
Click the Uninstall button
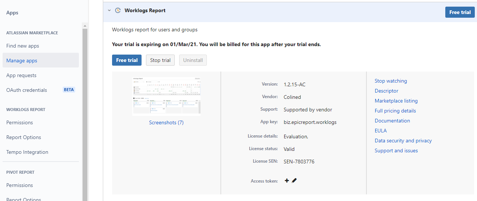pyautogui.click(x=193, y=60)
